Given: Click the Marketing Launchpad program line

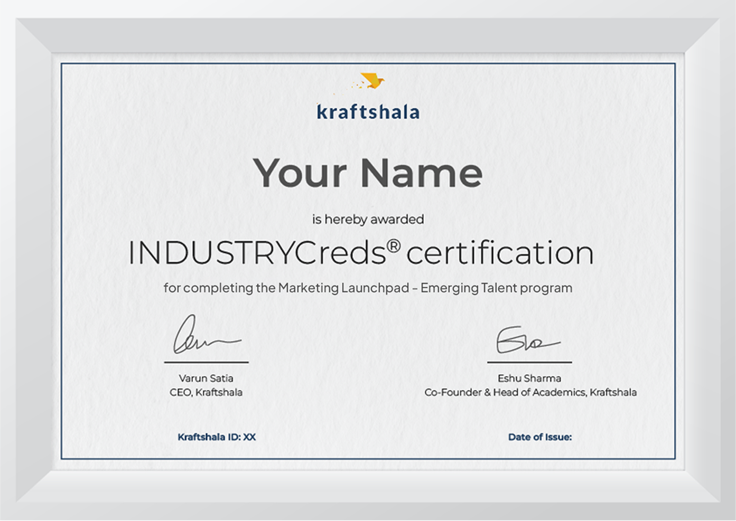Looking at the screenshot, I should tap(368, 288).
